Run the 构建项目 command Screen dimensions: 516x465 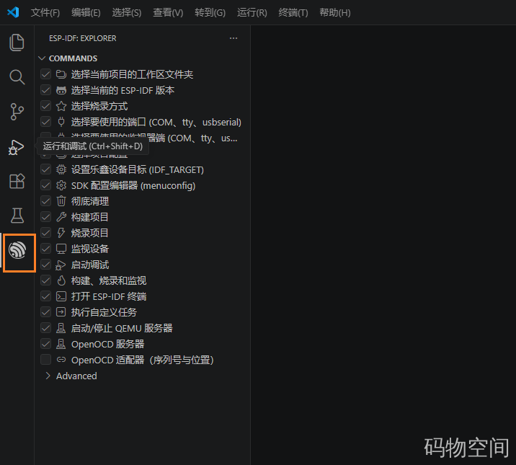coord(89,217)
